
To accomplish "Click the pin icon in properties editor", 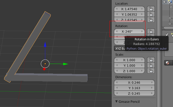I will click(167, 35).
